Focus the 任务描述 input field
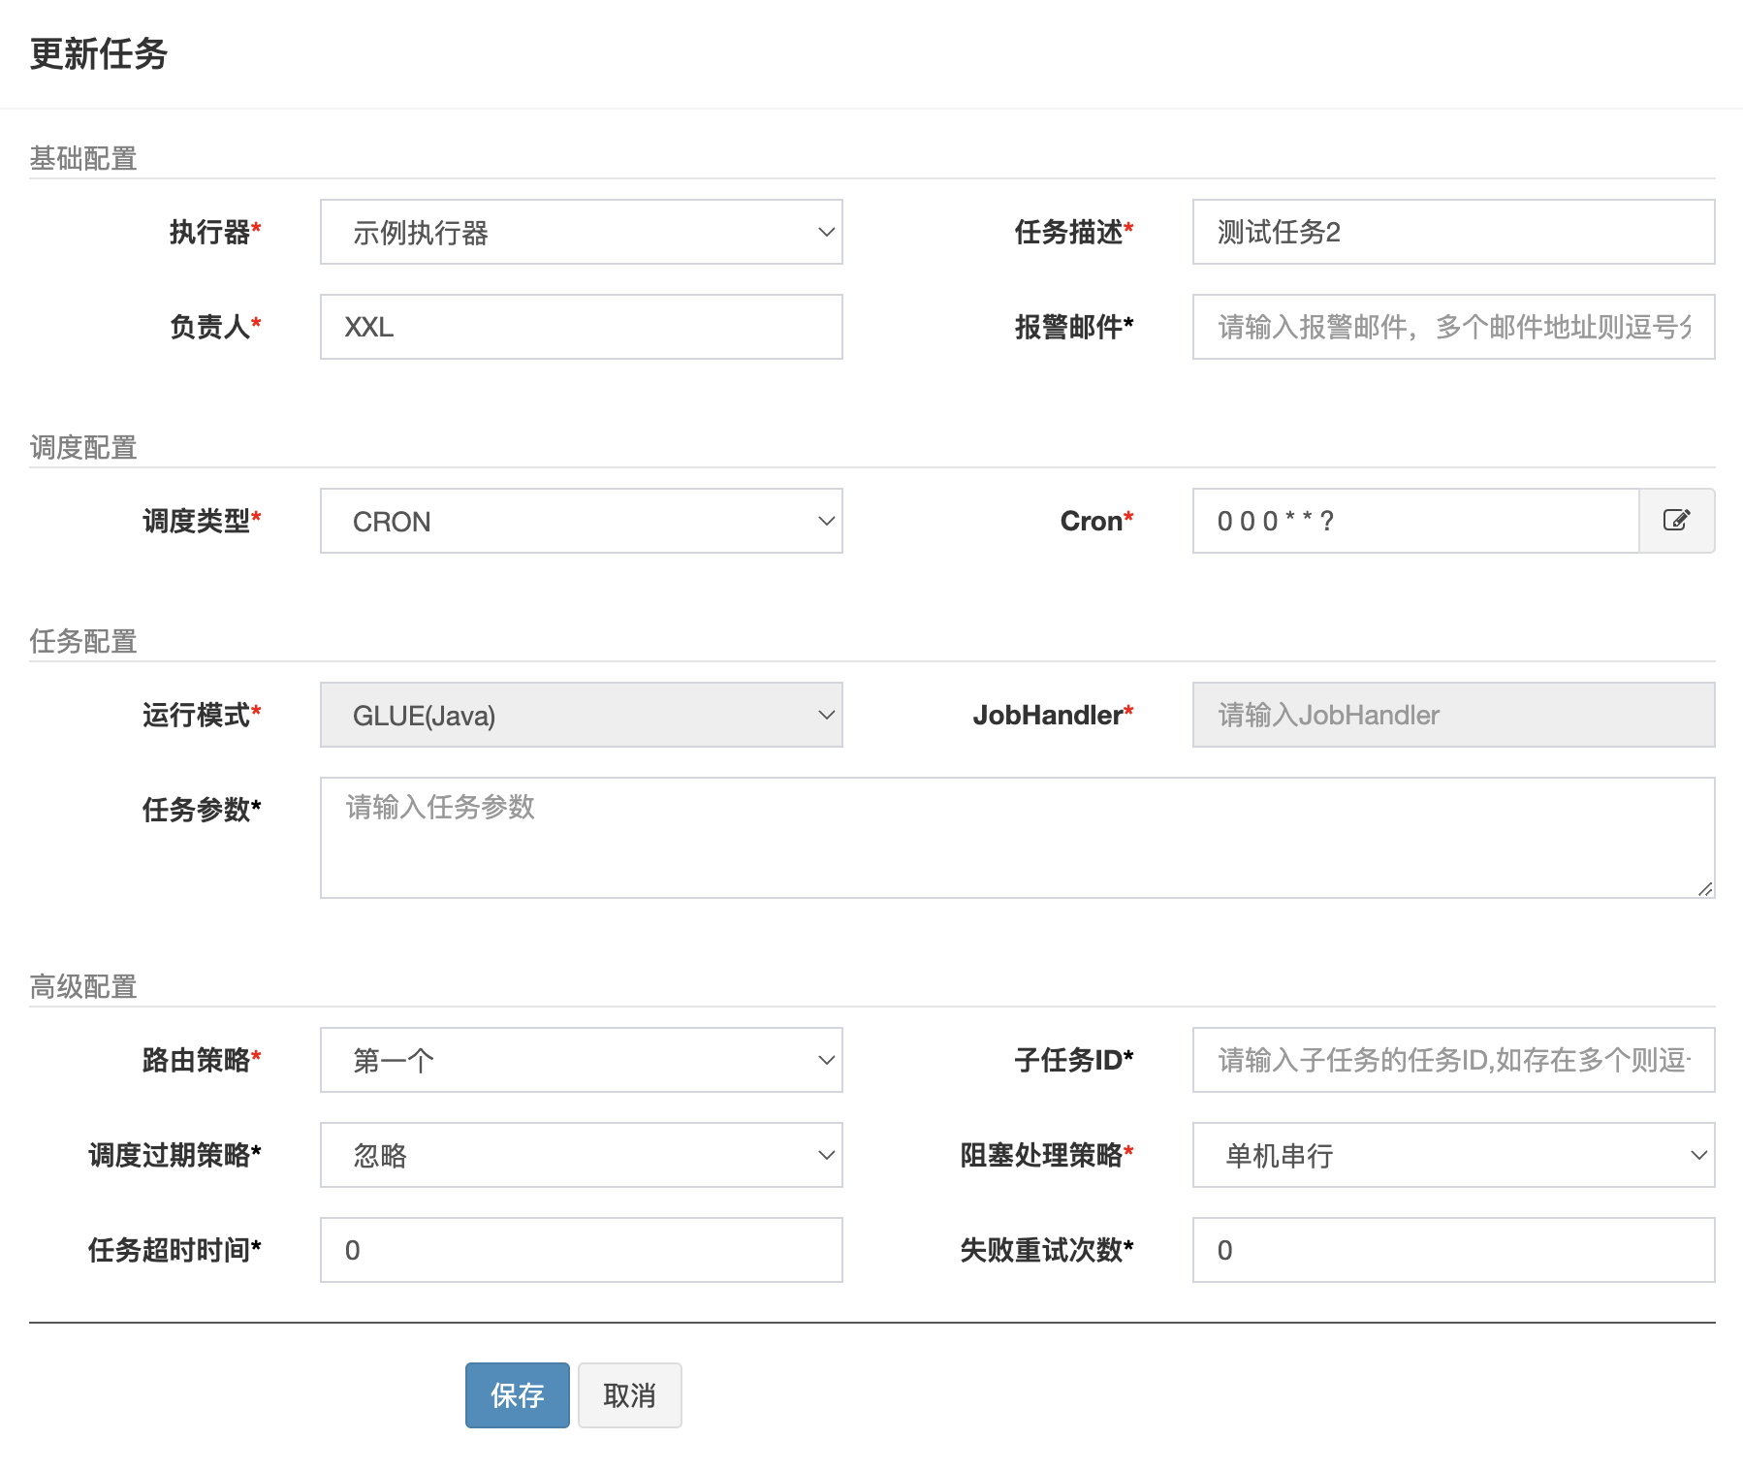 1452,232
